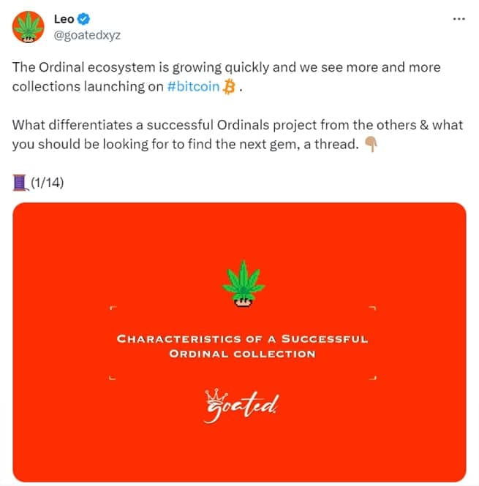Open the #bitcoin hashtag link
The width and height of the screenshot is (479, 486).
pyautogui.click(x=198, y=86)
